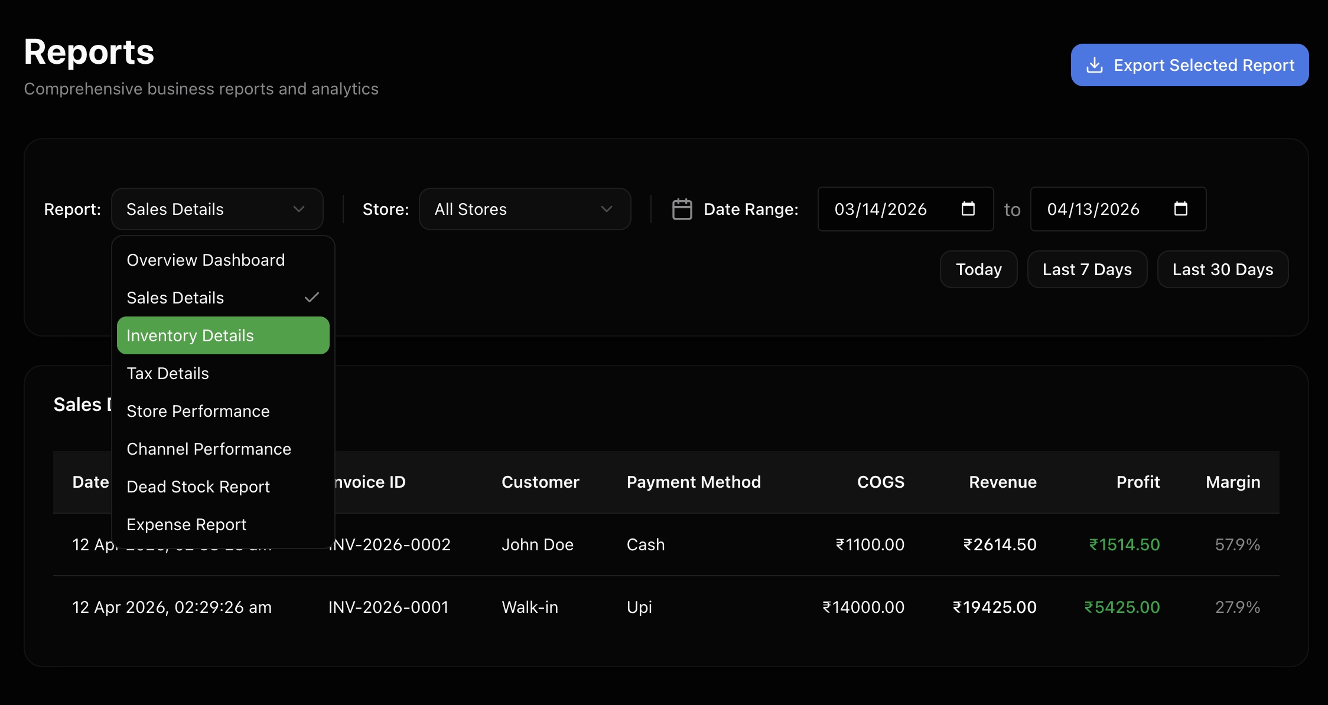Filter by Last 30 Days

pos(1222,269)
